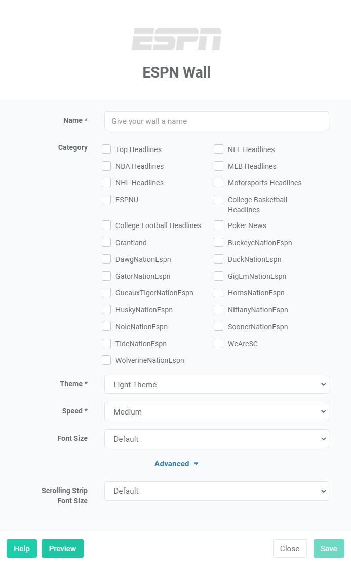Image resolution: width=351 pixels, height=564 pixels.
Task: Toggle College Football Headlines checkbox
Action: coord(106,225)
